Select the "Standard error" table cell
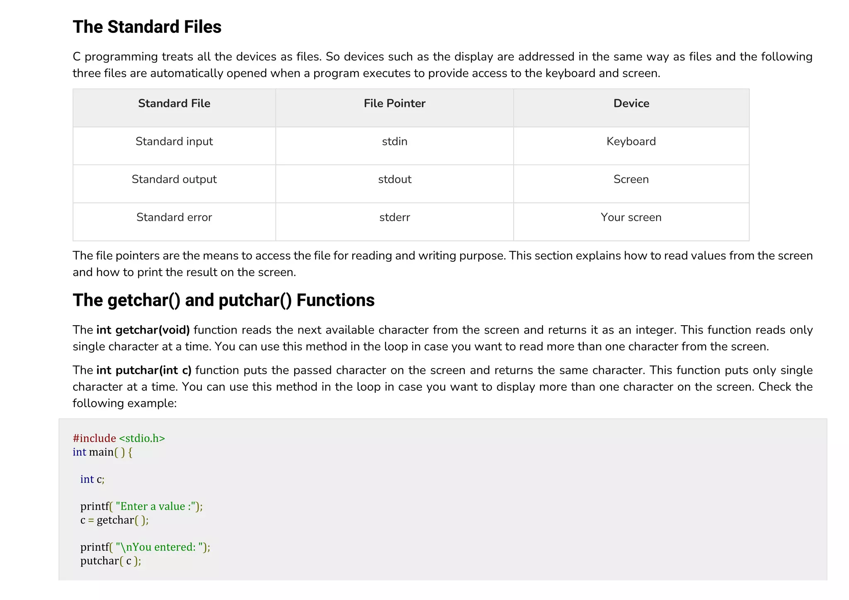The width and height of the screenshot is (849, 600). pyautogui.click(x=174, y=222)
